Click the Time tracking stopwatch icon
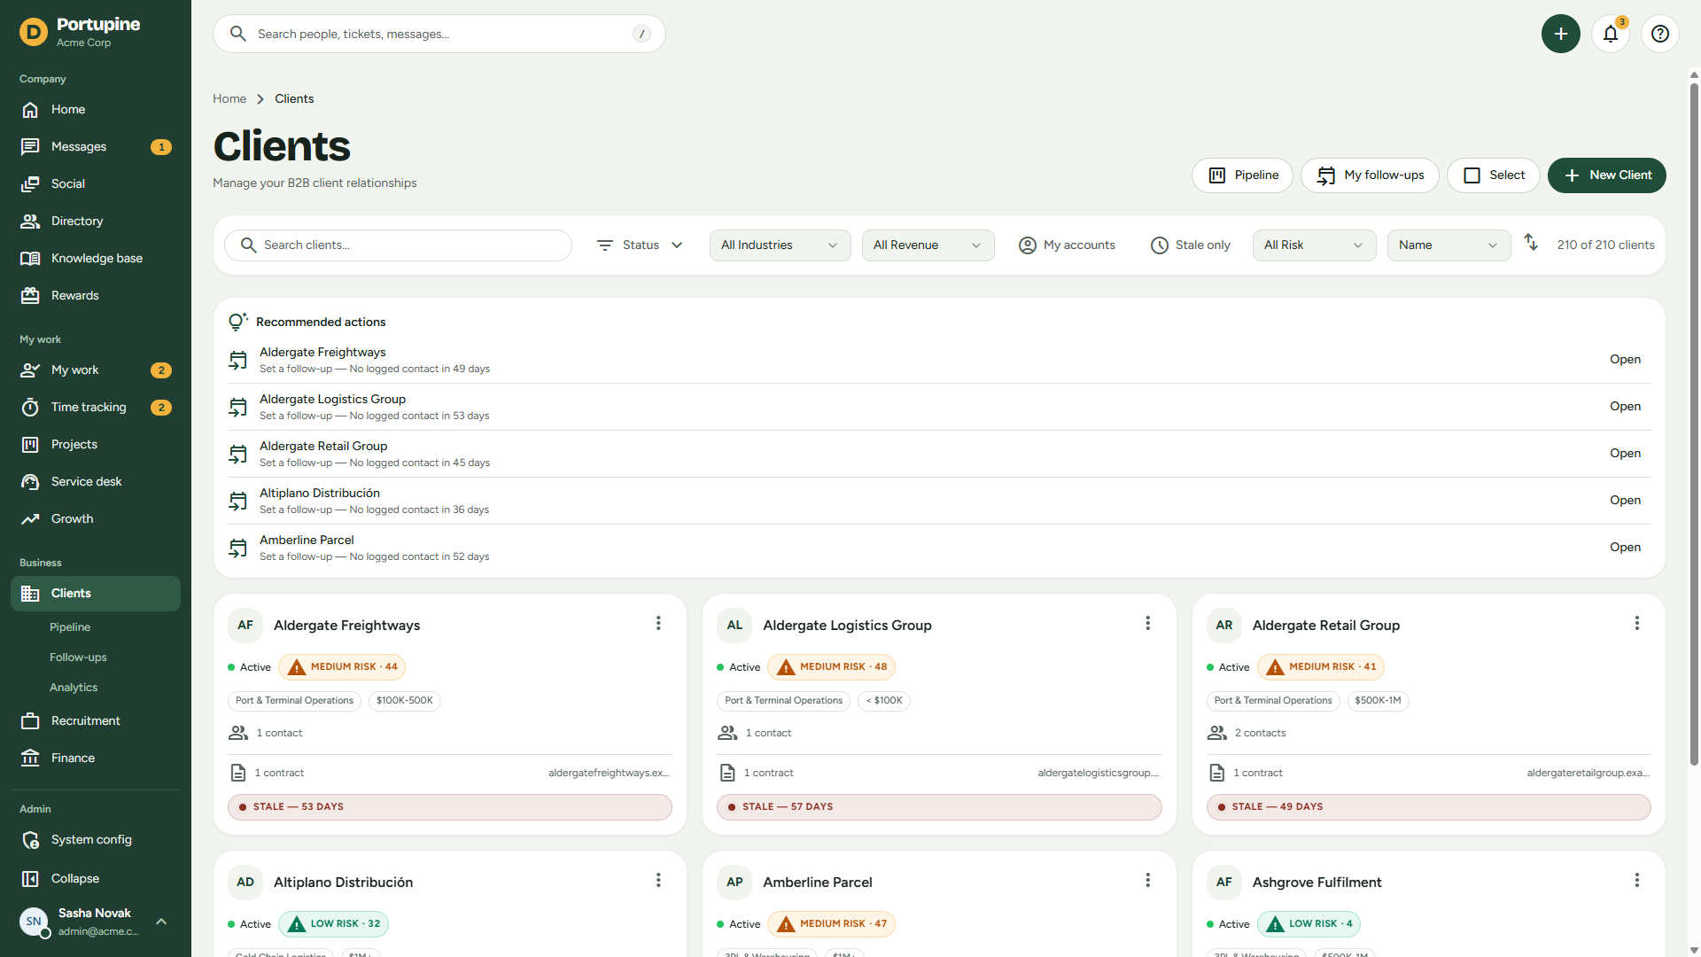The width and height of the screenshot is (1701, 957). tap(30, 408)
